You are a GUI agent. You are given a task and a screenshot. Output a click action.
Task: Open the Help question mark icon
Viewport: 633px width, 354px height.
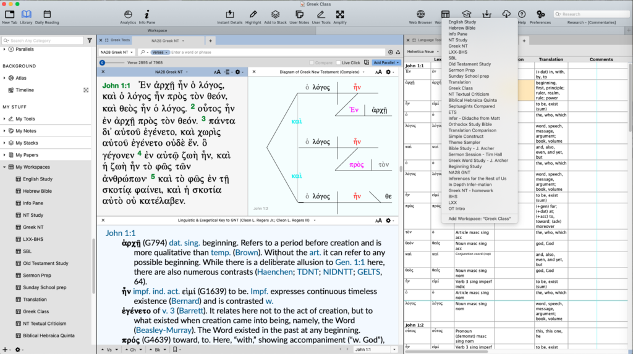[x=522, y=17]
